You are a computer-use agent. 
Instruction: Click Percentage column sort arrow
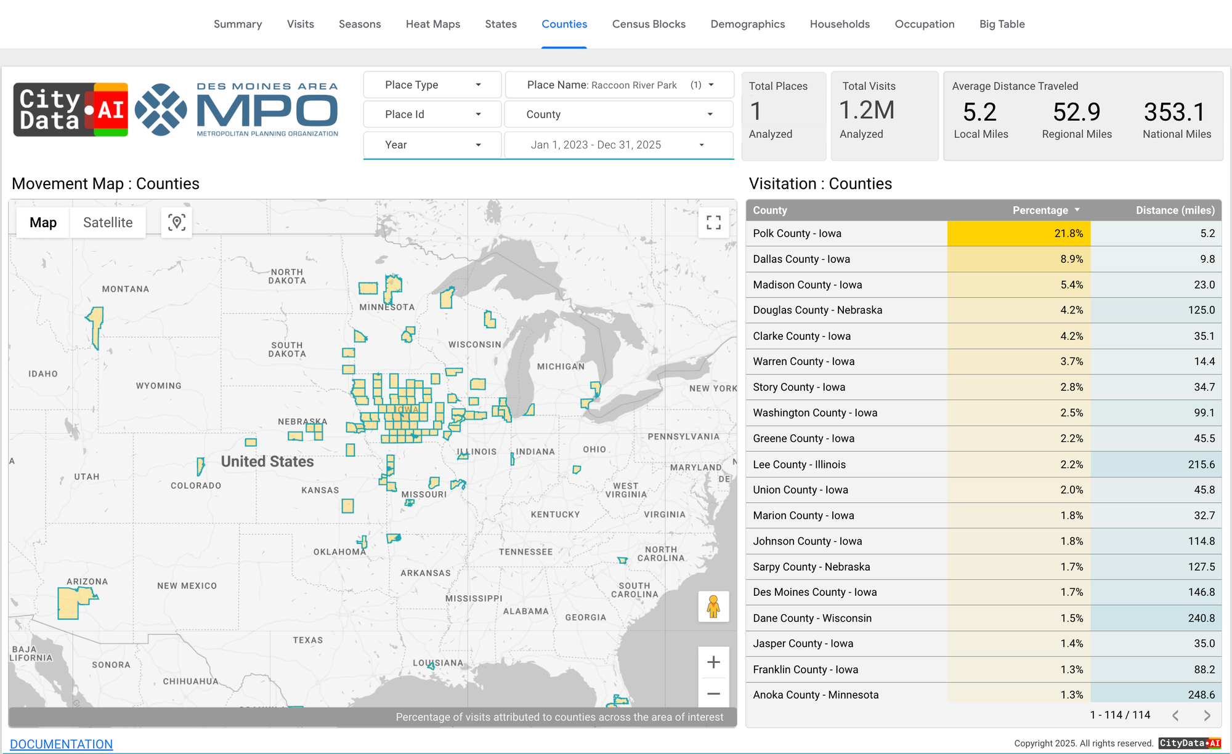coord(1077,210)
